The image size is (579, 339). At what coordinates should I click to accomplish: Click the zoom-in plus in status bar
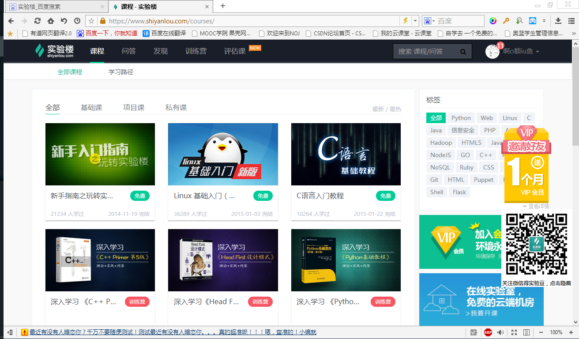pyautogui.click(x=571, y=332)
